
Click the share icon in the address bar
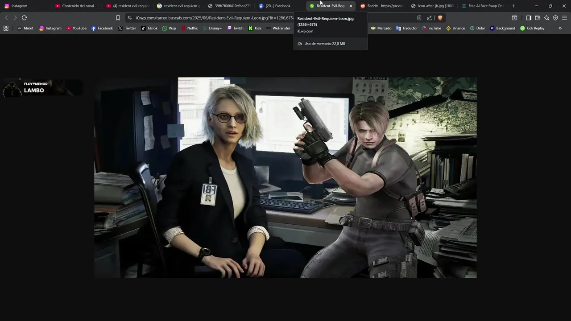(x=429, y=18)
